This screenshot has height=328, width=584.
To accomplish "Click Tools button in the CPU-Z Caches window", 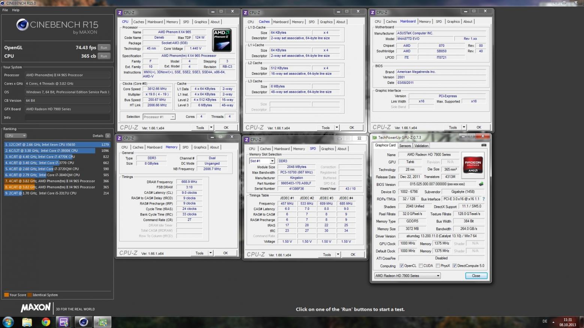I will pyautogui.click(x=326, y=128).
